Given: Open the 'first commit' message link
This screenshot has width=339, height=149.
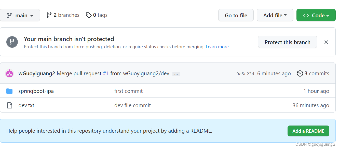Looking at the screenshot, I should coord(128,91).
